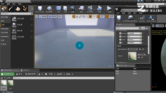This screenshot has width=166, height=93.
Task: Click caizhi folder in breadcrumb path
Action: 59,74
